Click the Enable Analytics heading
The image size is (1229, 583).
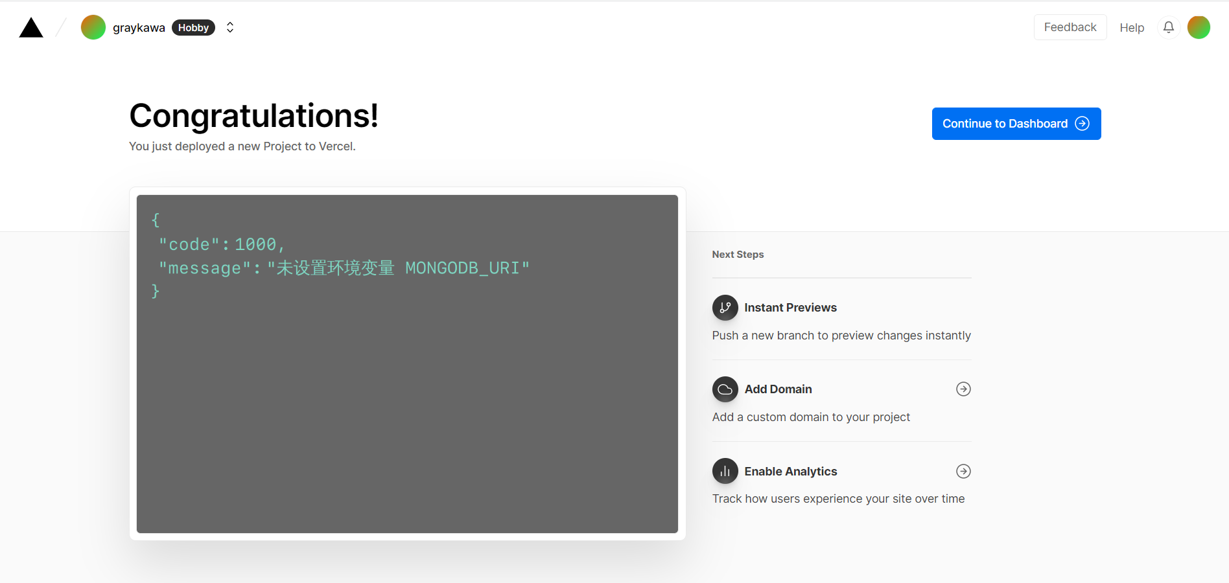790,472
